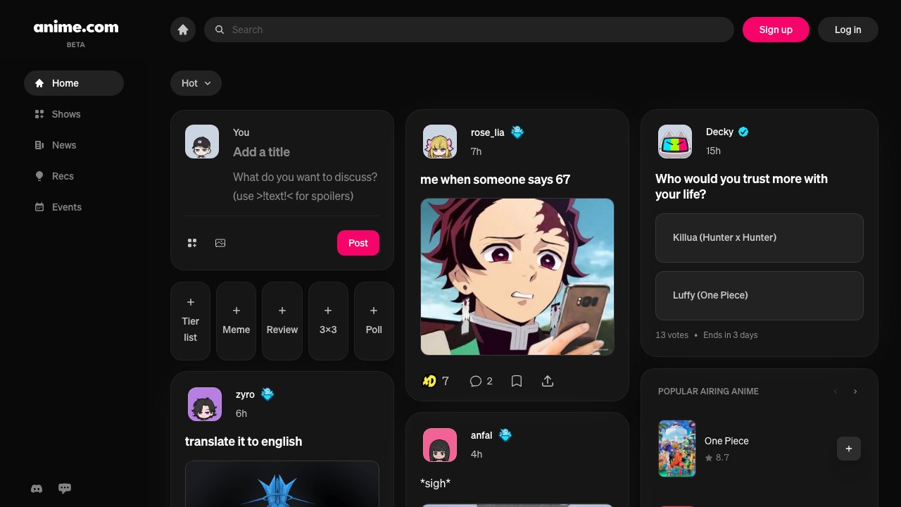Focus the Search input field

tap(469, 30)
